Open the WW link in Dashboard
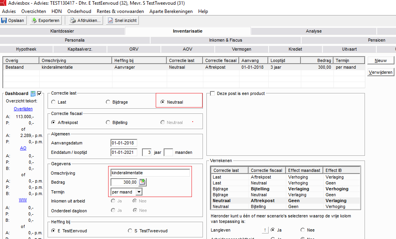Image resolution: width=396 pixels, height=239 pixels. (23, 200)
